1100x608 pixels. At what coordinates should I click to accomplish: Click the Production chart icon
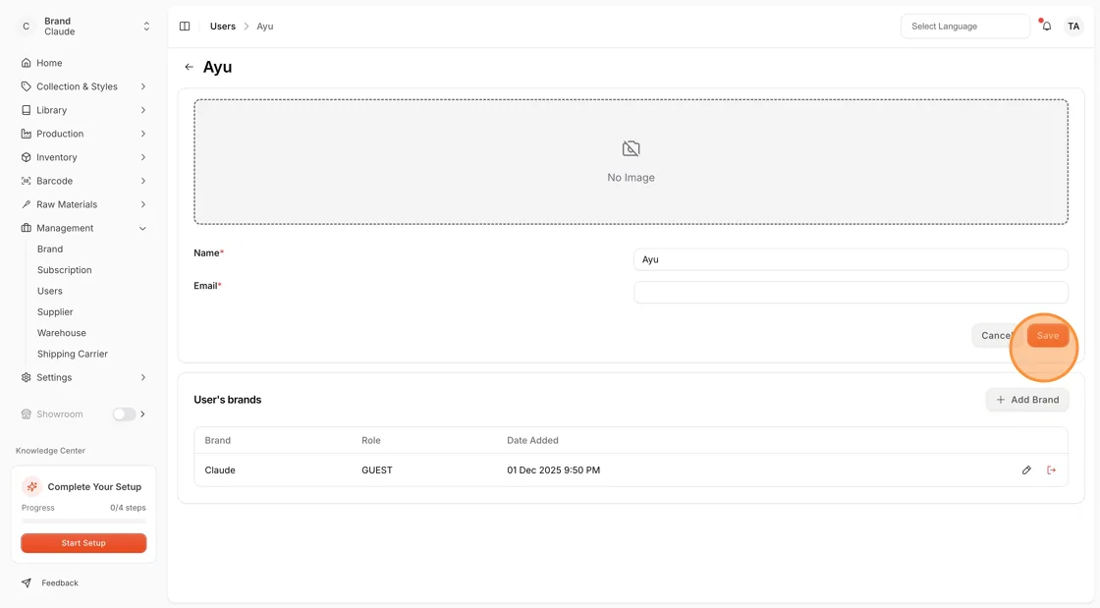pos(26,134)
